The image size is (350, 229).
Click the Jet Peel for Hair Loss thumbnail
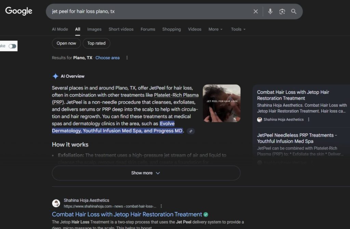tap(221, 103)
